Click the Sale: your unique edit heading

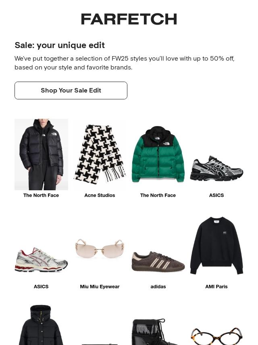pos(60,45)
